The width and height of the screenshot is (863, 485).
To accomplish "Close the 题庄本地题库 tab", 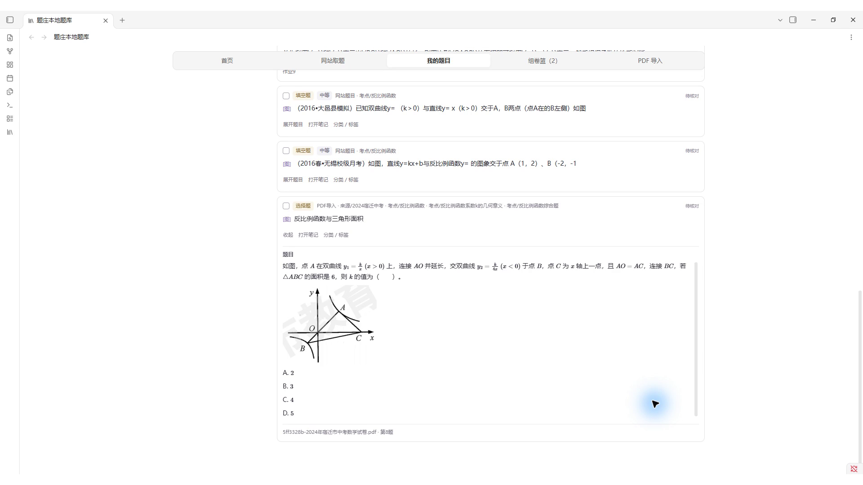I will coord(106,21).
